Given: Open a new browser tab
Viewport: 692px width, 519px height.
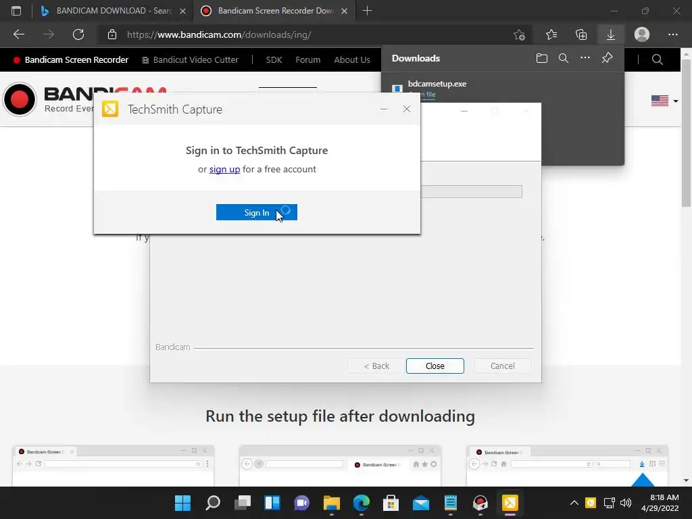Looking at the screenshot, I should point(367,11).
